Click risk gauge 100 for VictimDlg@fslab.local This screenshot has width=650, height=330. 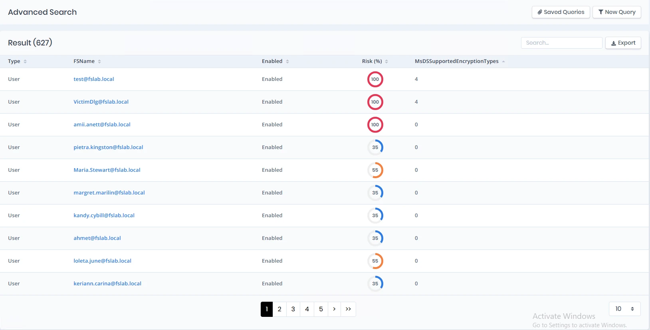375,102
